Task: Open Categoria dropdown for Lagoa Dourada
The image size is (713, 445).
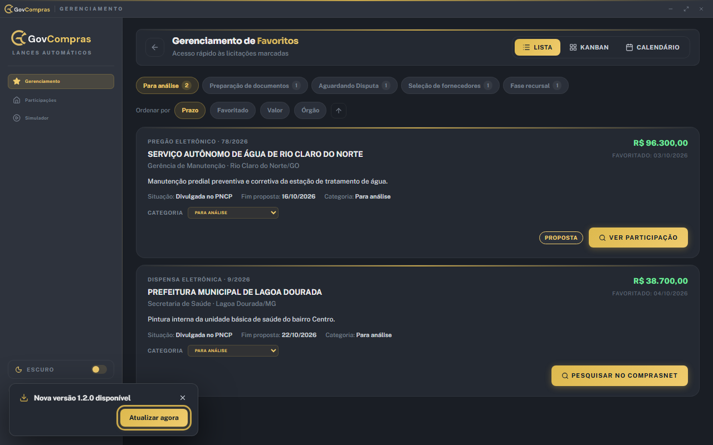Action: coord(233,350)
